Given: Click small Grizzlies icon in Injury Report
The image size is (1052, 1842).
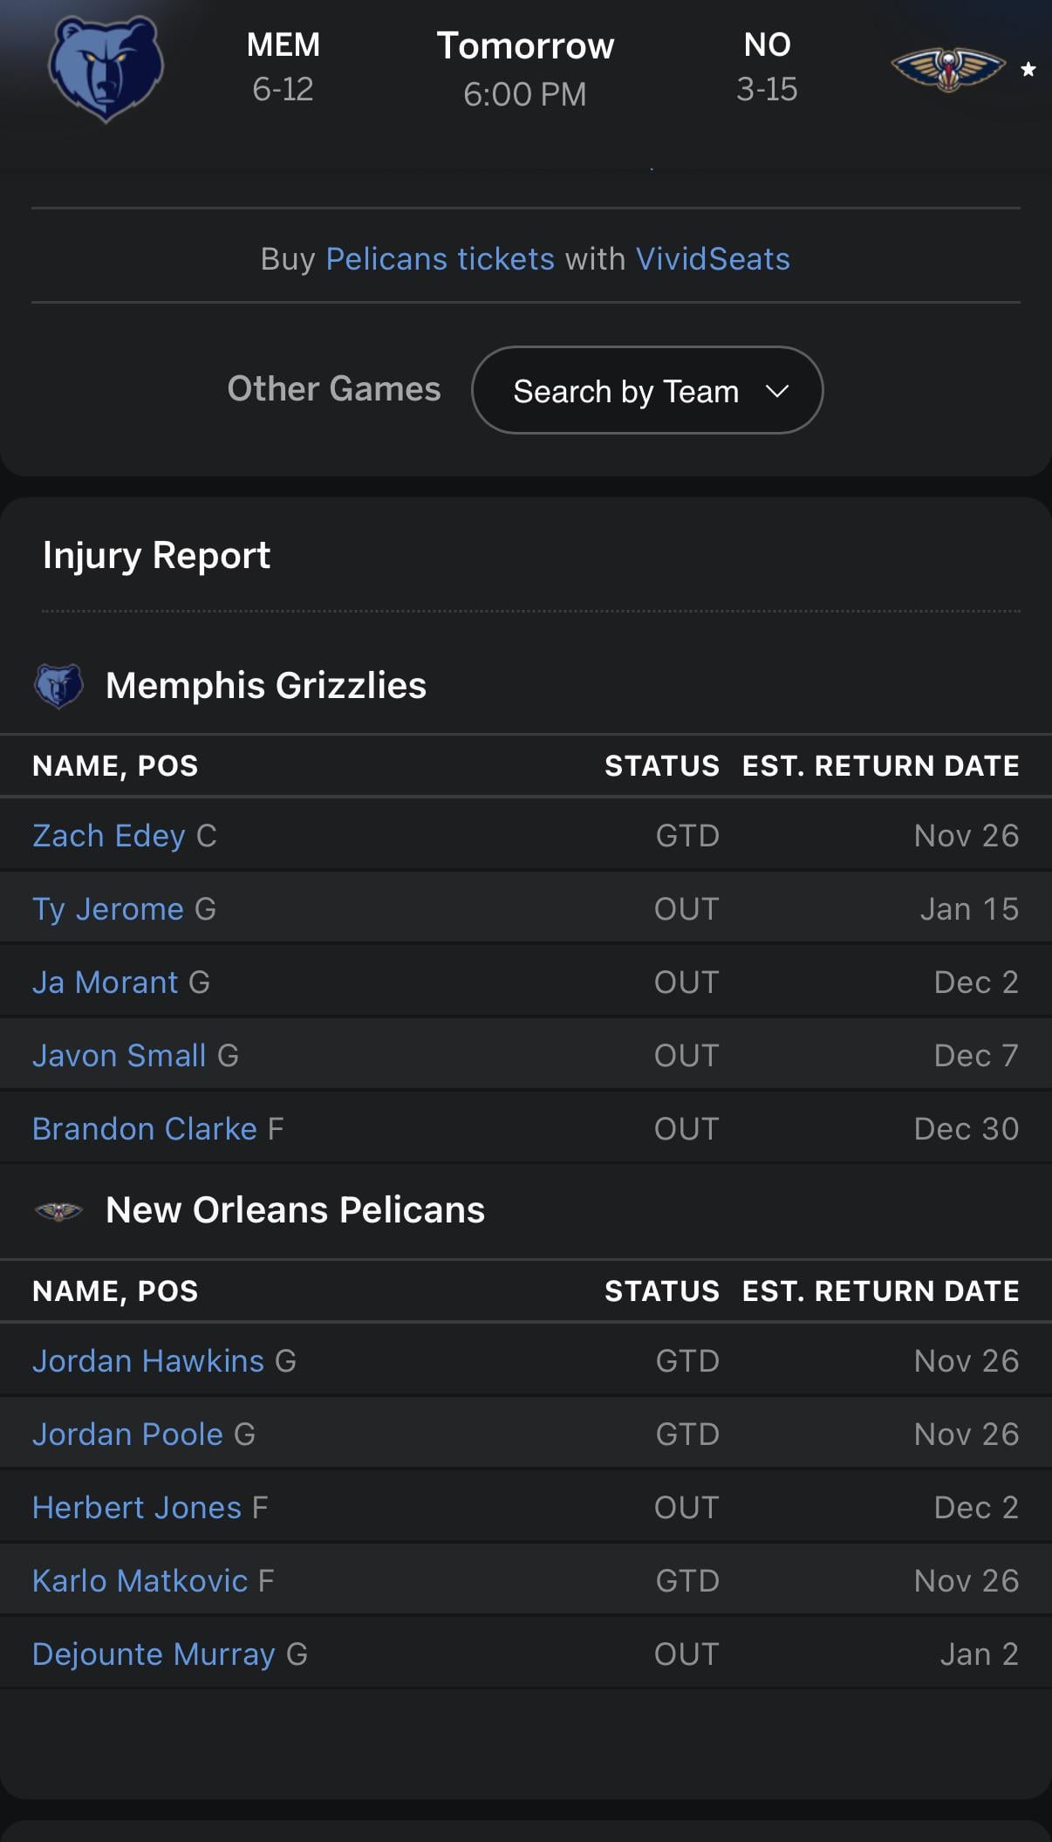Looking at the screenshot, I should pos(58,686).
